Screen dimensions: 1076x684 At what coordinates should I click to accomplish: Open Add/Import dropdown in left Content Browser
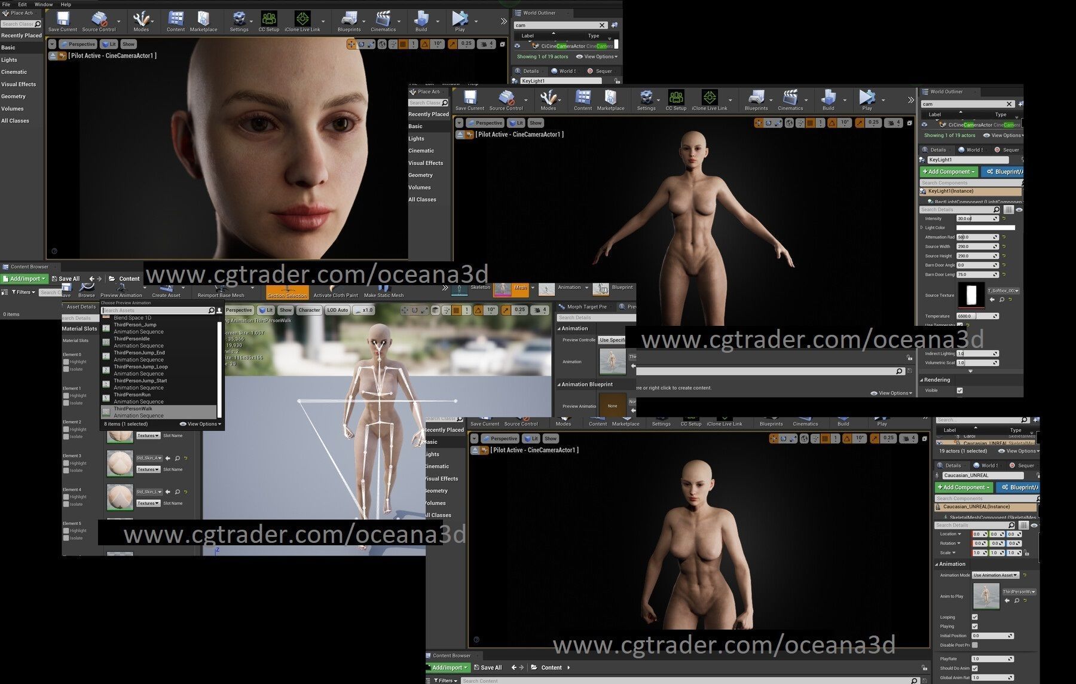click(25, 279)
